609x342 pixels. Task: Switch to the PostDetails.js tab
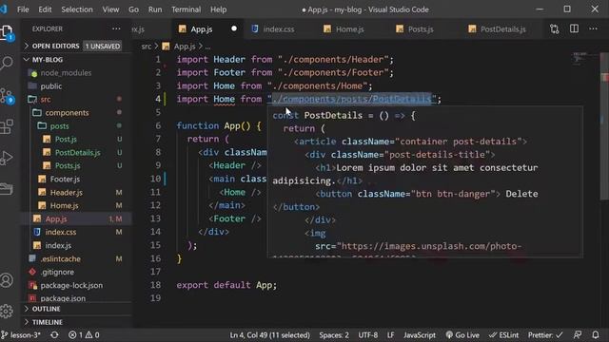[503, 29]
